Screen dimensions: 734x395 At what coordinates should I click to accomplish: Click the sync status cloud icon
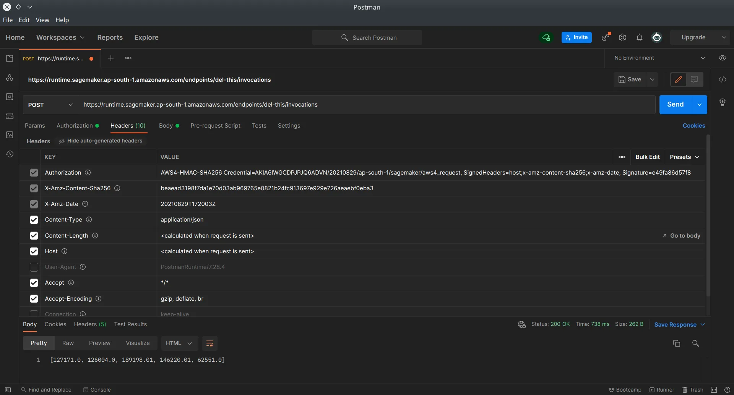pyautogui.click(x=546, y=37)
